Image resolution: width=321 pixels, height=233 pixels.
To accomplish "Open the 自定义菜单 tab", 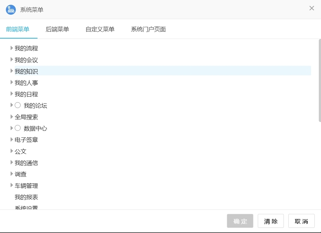I will point(100,29).
